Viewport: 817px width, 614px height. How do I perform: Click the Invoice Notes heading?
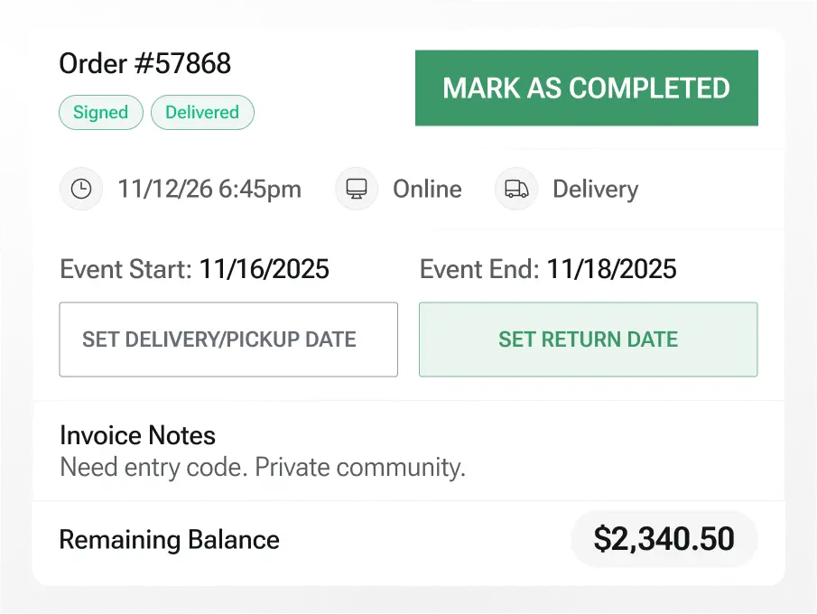click(x=137, y=435)
